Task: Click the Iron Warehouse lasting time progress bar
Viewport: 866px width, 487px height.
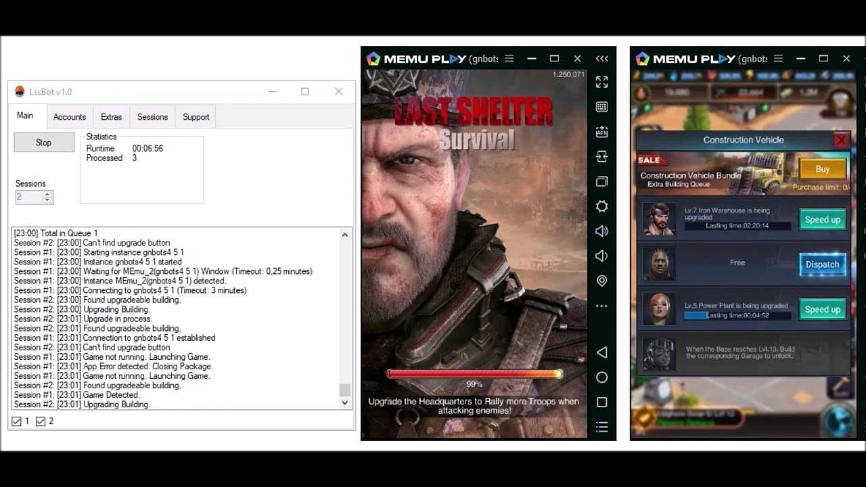Action: [x=737, y=226]
